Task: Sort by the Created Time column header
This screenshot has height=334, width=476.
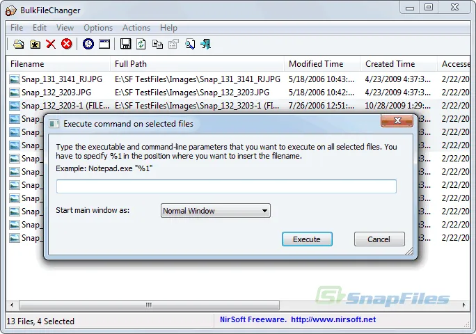Action: coord(399,64)
